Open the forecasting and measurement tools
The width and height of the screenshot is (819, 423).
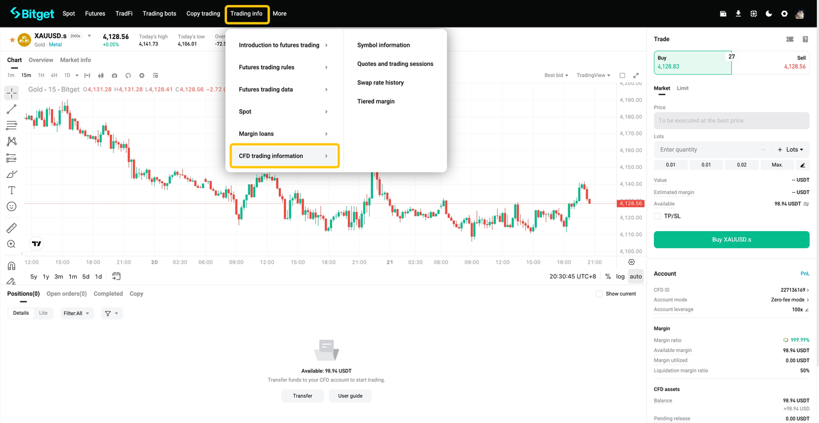12,158
